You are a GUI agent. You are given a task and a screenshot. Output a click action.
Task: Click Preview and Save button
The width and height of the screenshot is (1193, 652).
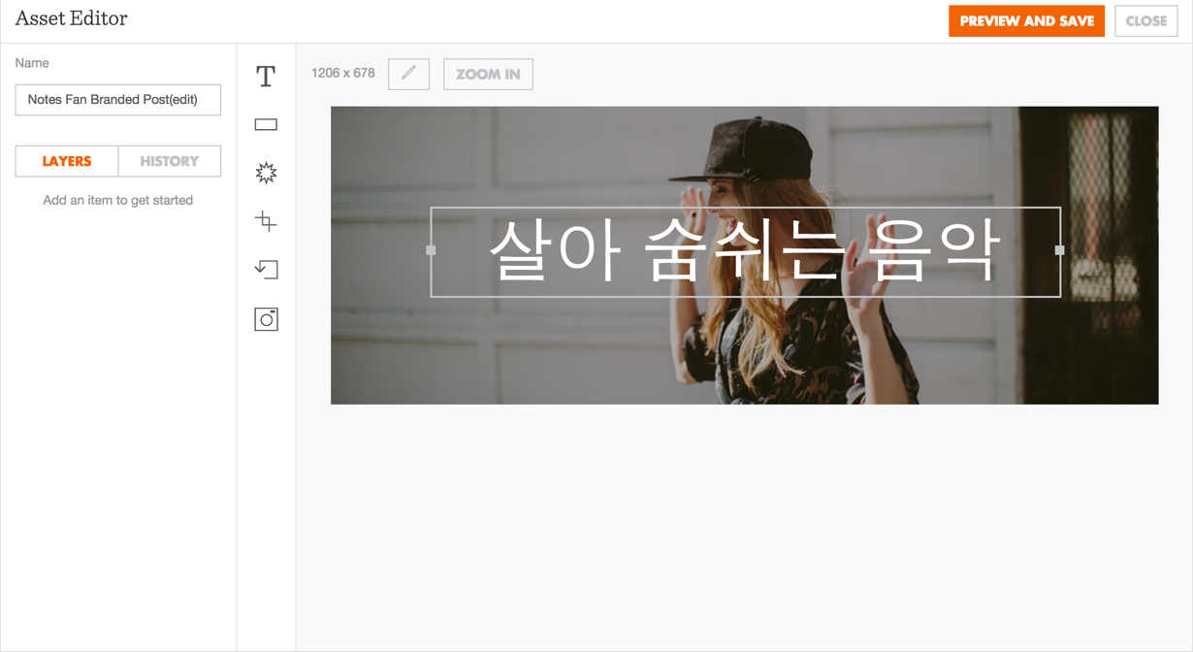[1026, 21]
